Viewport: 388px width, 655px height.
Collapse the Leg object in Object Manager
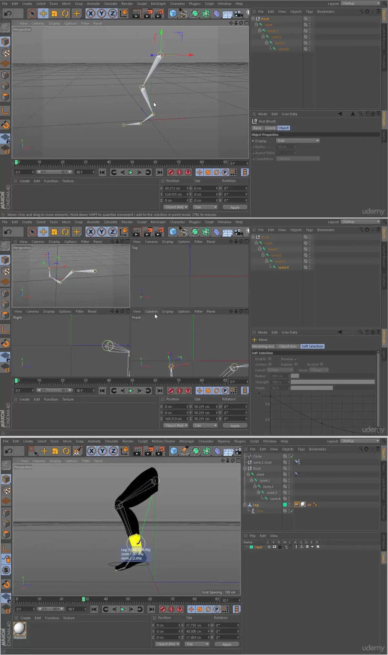(x=245, y=505)
